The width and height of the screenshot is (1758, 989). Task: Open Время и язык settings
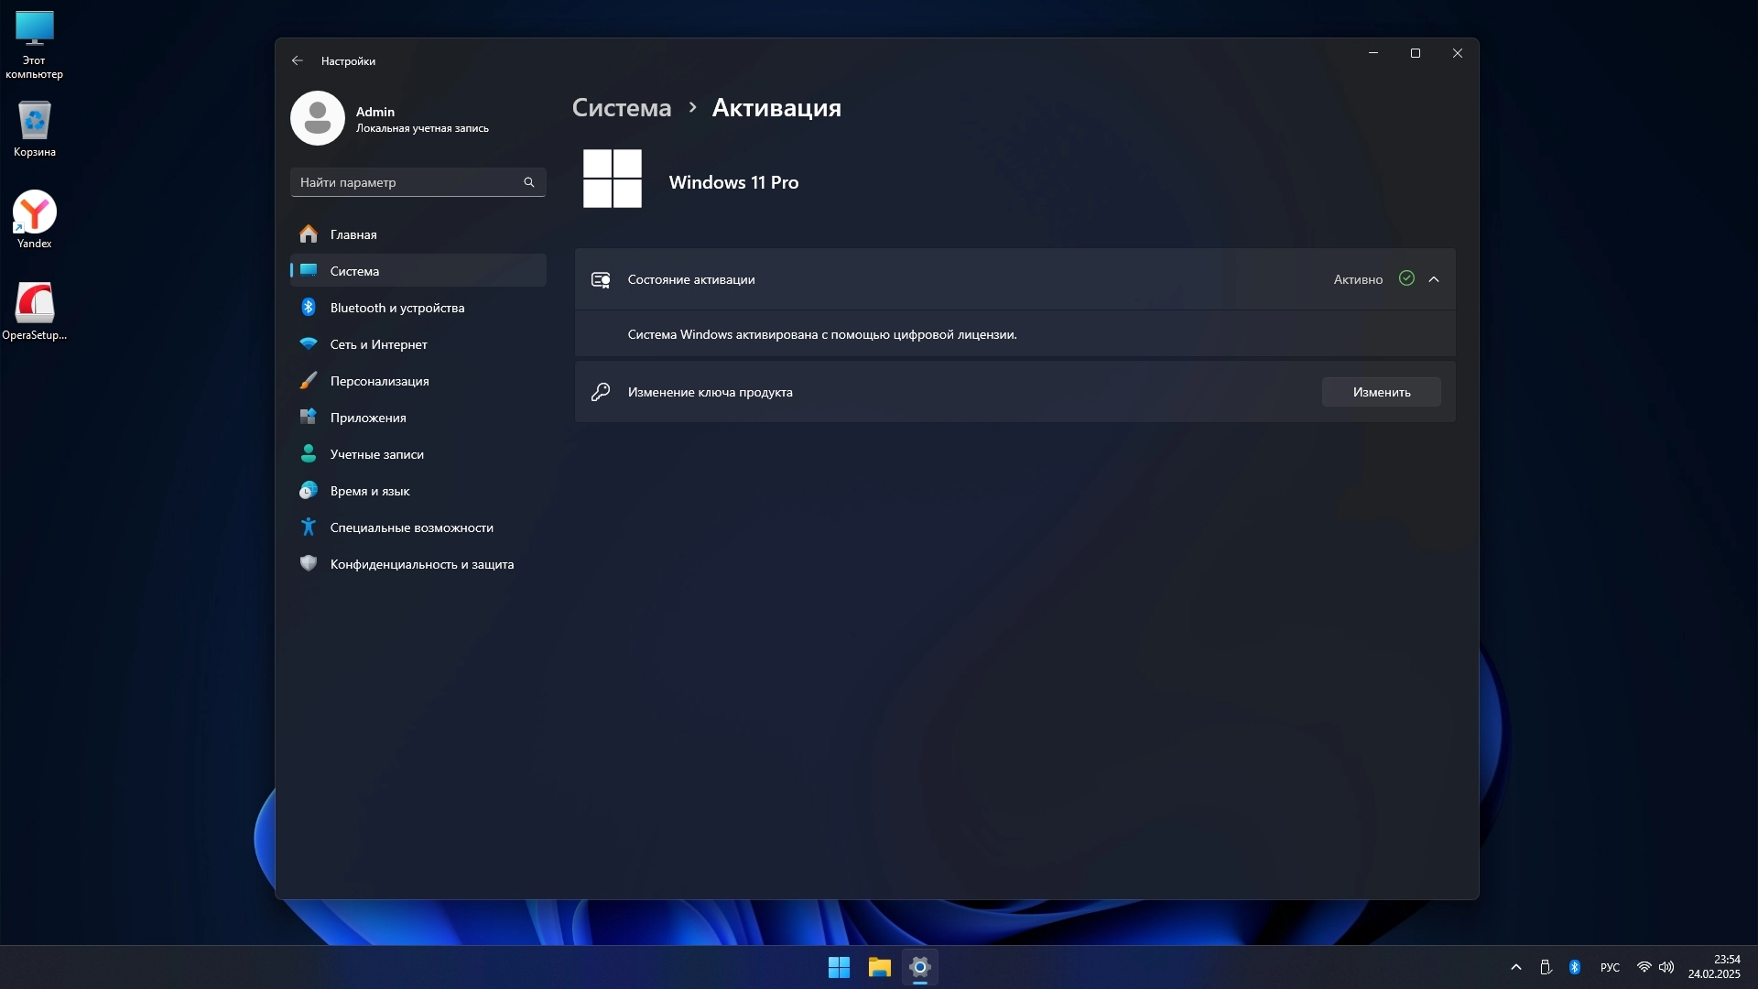(369, 491)
